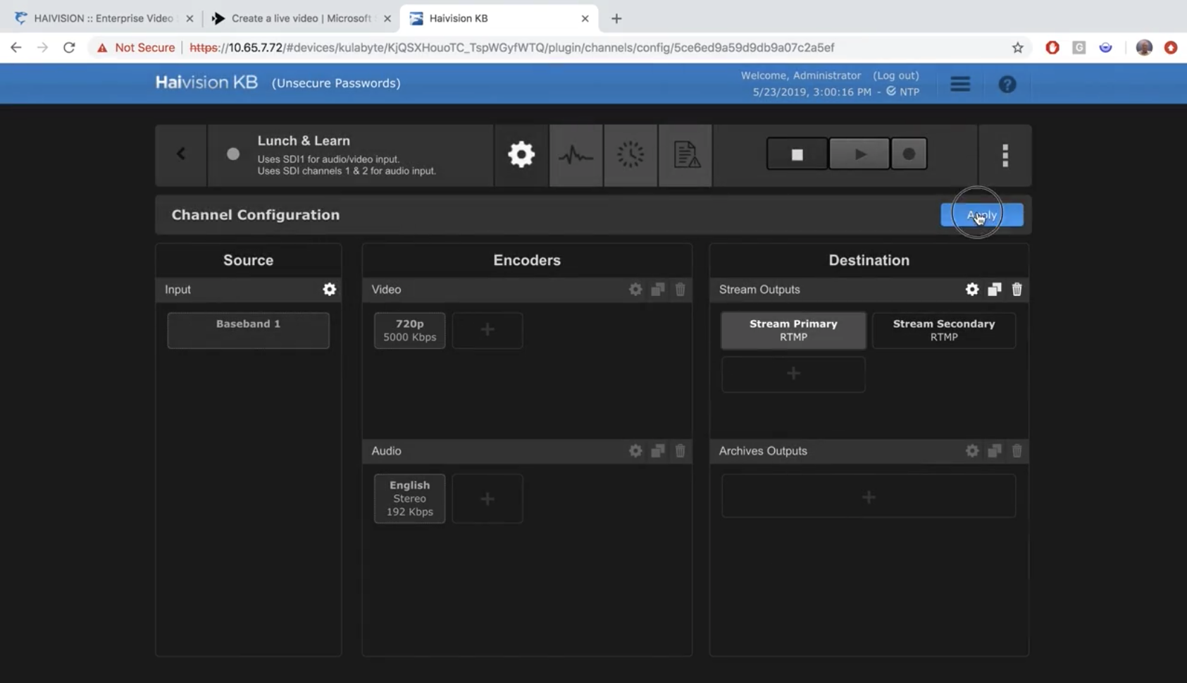Bookmark this page with the star
This screenshot has height=683, width=1187.
point(1017,48)
